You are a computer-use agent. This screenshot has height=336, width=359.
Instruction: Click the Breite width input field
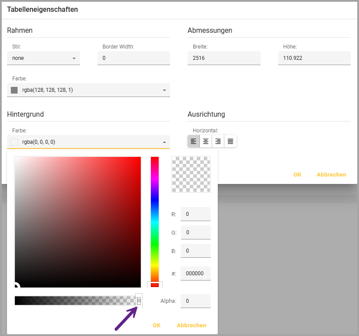[x=223, y=58]
